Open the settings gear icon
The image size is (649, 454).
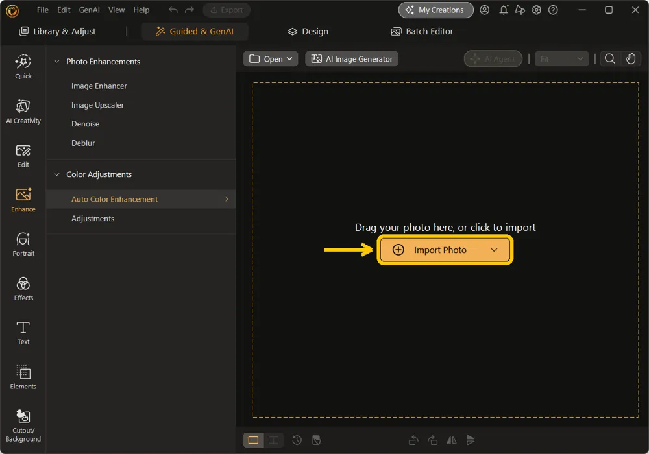537,10
